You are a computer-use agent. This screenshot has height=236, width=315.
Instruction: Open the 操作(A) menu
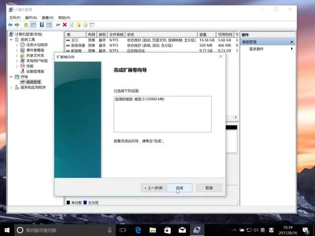click(31, 18)
